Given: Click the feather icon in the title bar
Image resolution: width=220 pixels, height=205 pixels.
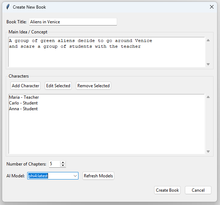Looking at the screenshot, I should click(x=8, y=7).
